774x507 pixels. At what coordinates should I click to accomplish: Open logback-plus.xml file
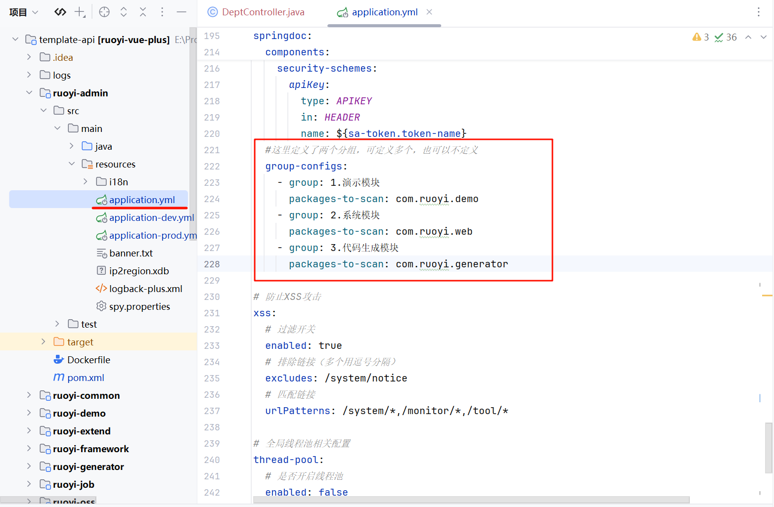tap(145, 289)
